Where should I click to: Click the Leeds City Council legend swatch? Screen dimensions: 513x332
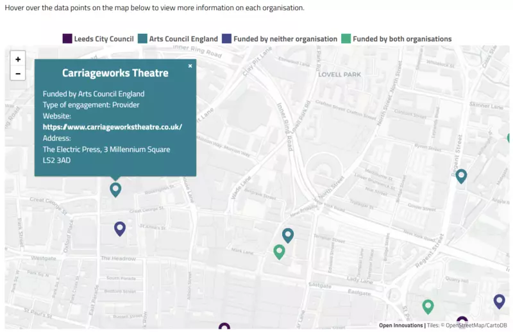click(x=67, y=38)
